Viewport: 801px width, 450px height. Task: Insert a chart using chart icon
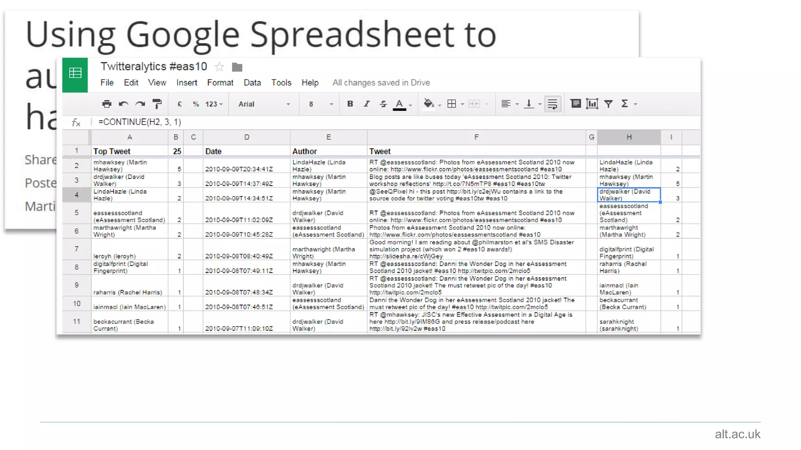coord(592,104)
